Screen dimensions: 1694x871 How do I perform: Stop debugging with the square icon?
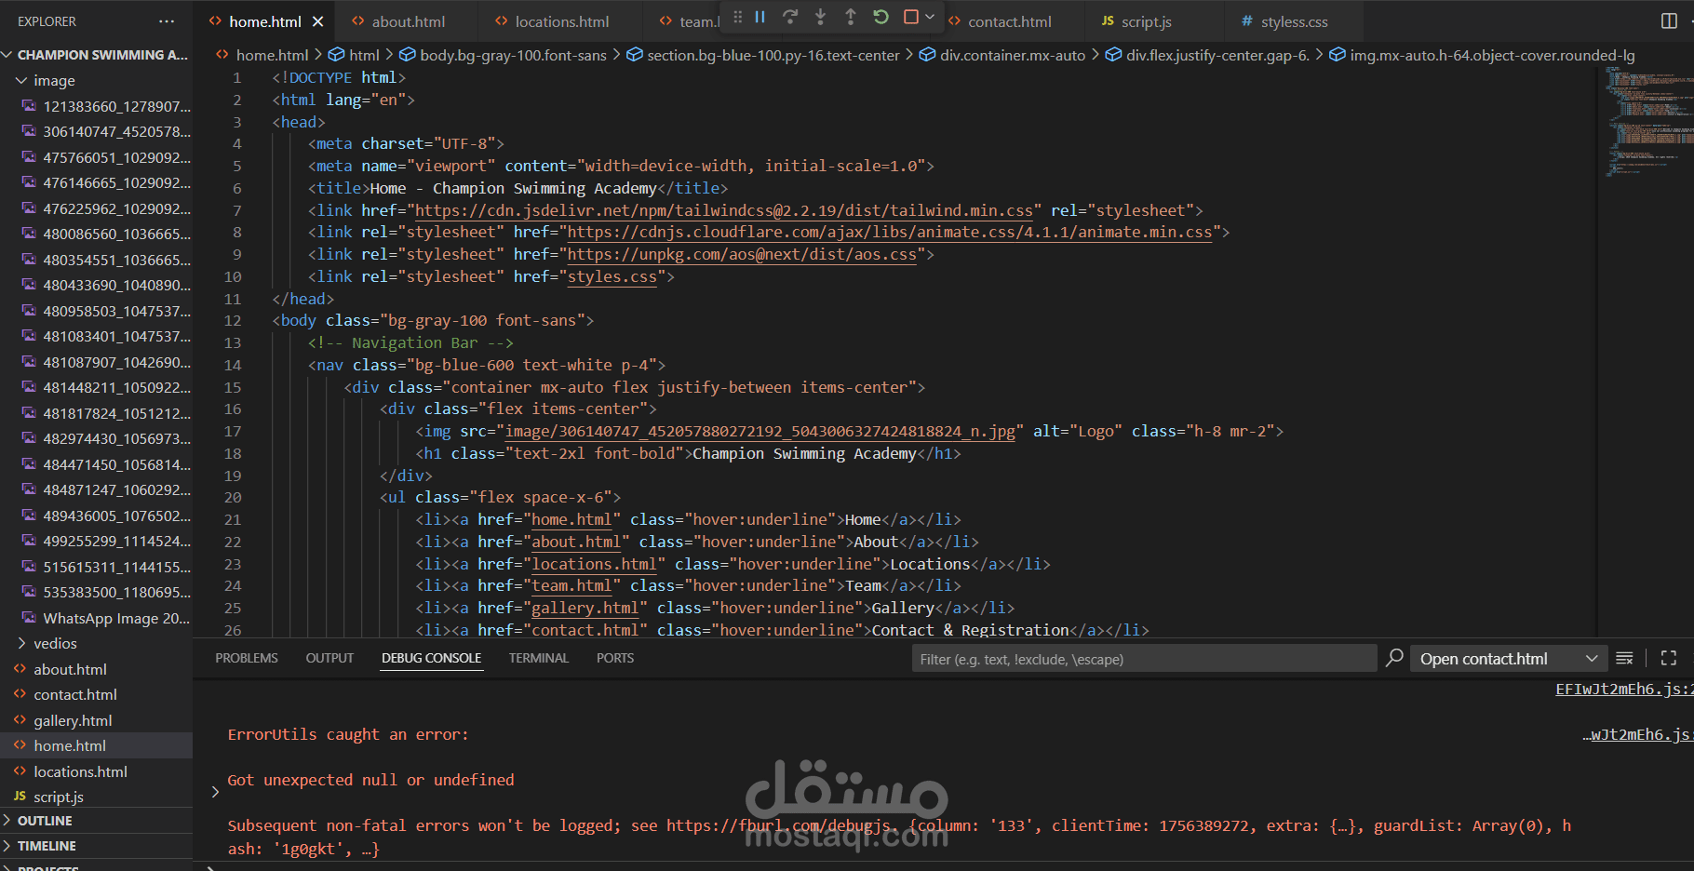[911, 17]
